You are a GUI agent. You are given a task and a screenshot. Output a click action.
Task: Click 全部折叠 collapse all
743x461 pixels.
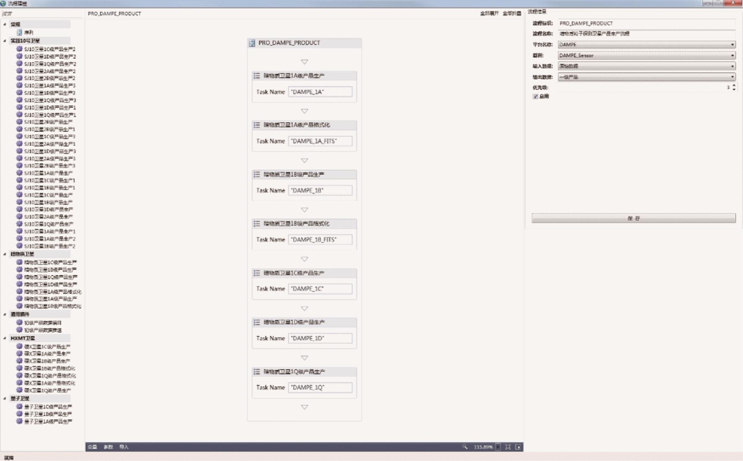click(x=512, y=13)
